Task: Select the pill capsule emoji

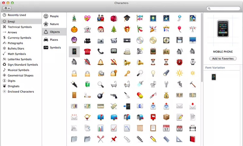Action: click(140, 95)
